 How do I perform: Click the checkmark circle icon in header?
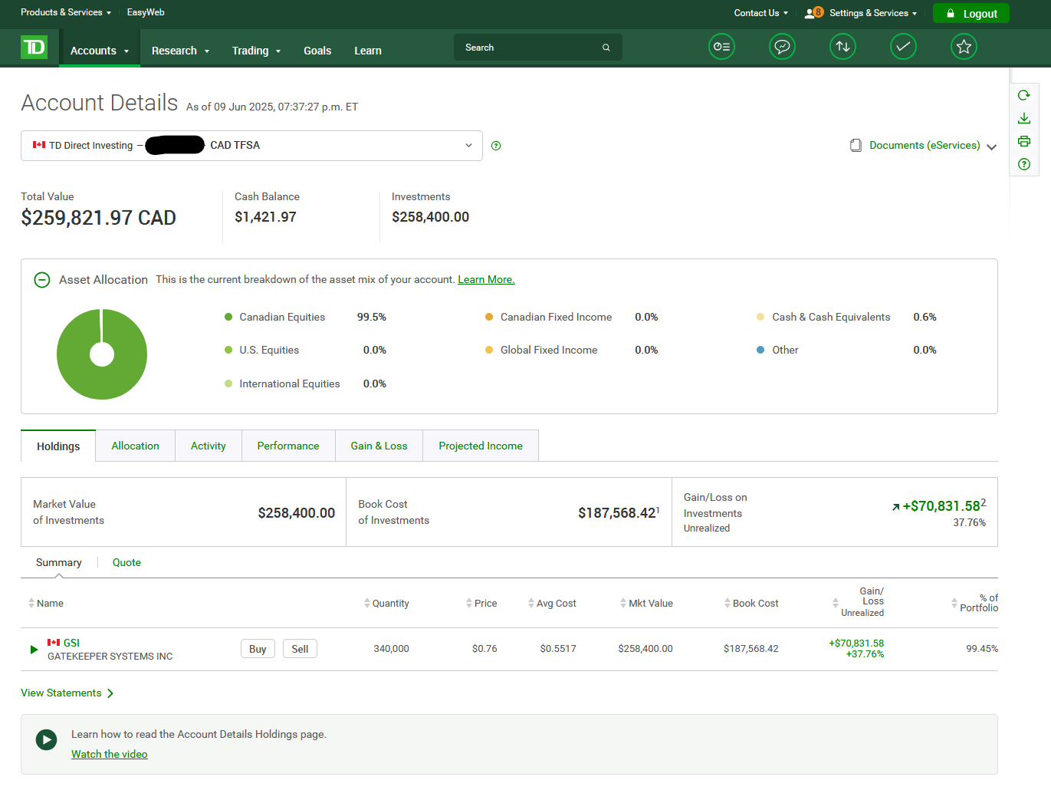coord(903,47)
